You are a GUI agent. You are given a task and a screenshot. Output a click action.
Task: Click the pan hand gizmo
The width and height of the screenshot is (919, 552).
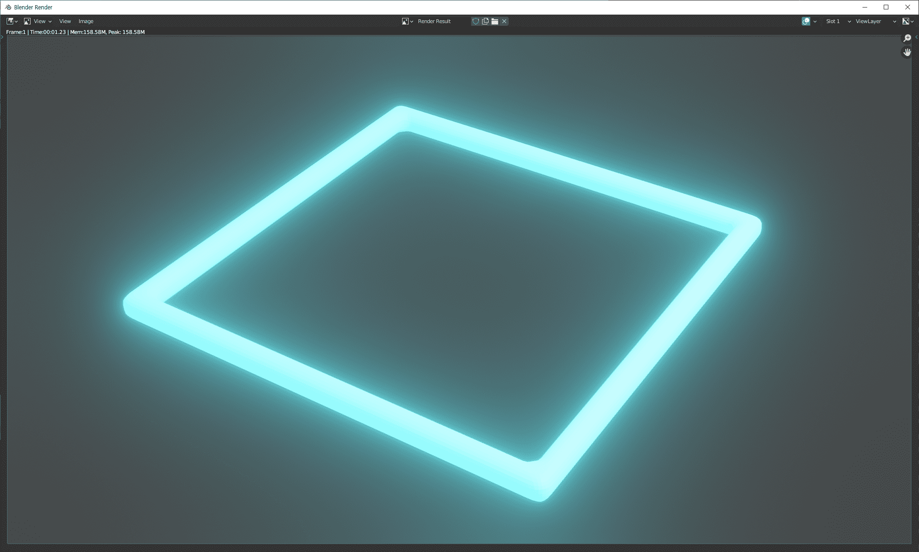[x=907, y=52]
